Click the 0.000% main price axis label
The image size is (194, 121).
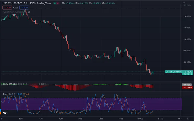[187, 62]
